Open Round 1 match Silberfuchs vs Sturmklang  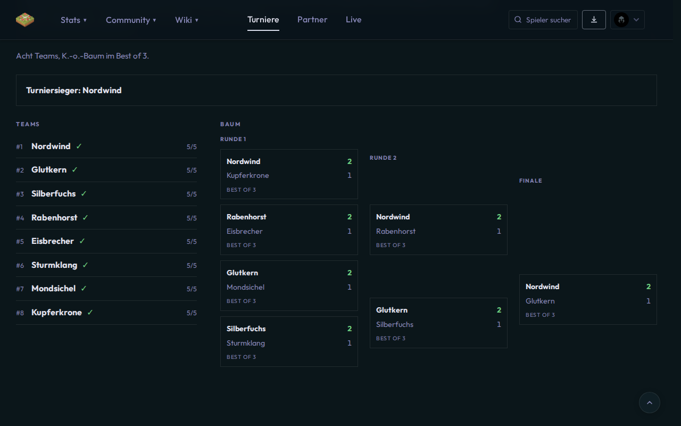coord(289,342)
